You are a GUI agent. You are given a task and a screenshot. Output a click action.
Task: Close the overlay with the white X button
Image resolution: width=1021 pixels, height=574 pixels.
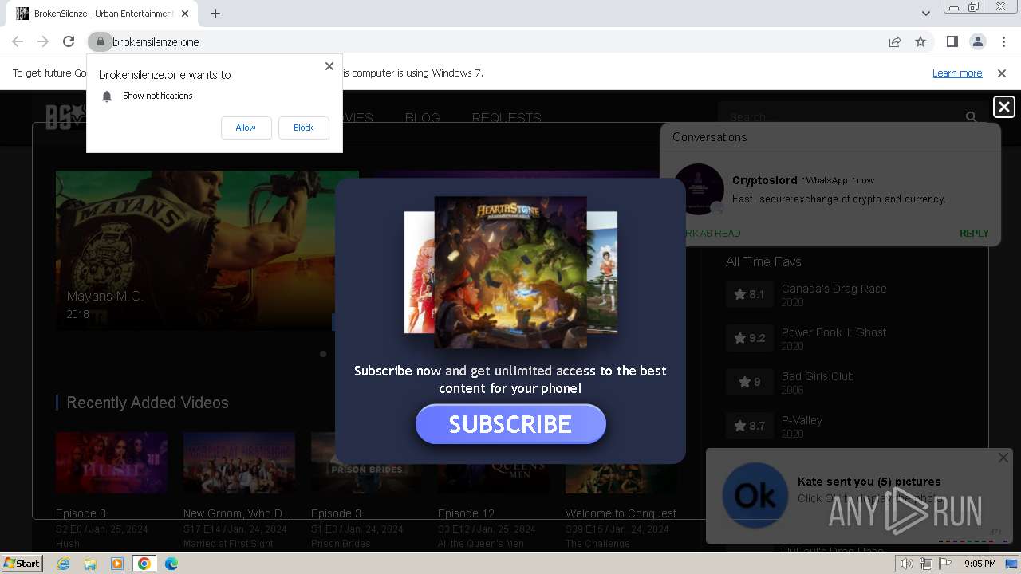[x=1004, y=107]
